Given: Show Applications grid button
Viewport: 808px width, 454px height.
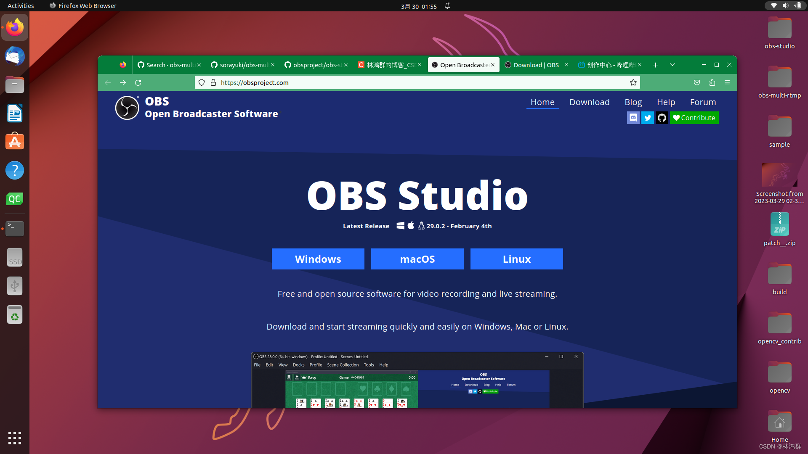Looking at the screenshot, I should tap(15, 438).
